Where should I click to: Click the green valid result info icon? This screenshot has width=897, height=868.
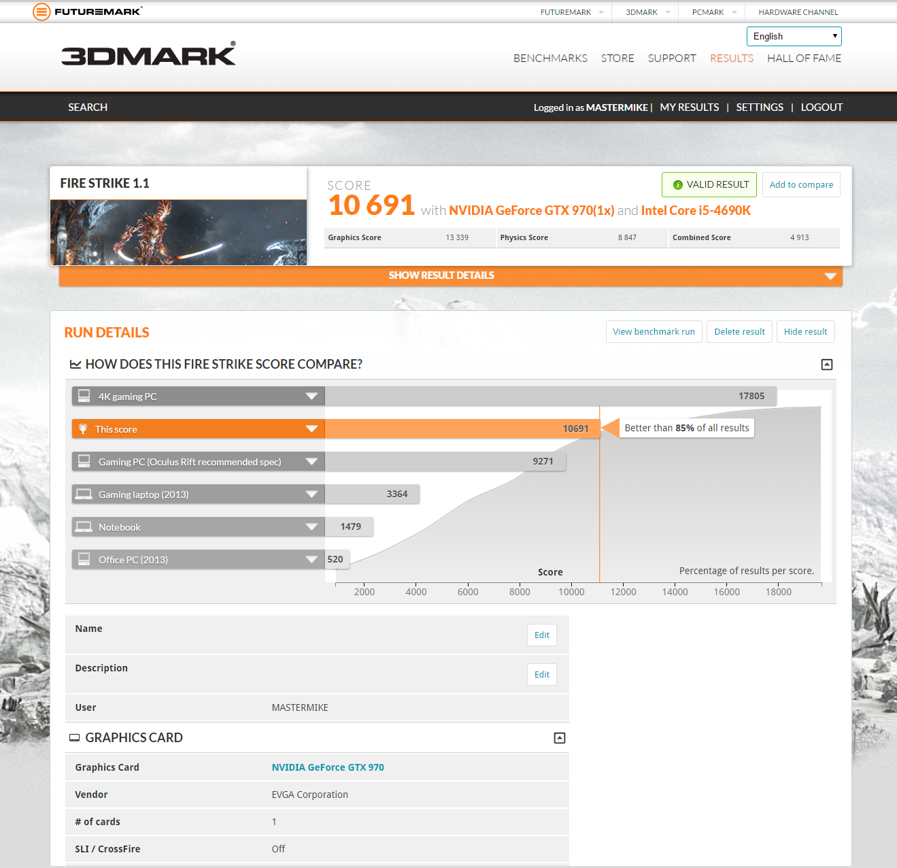(x=677, y=185)
